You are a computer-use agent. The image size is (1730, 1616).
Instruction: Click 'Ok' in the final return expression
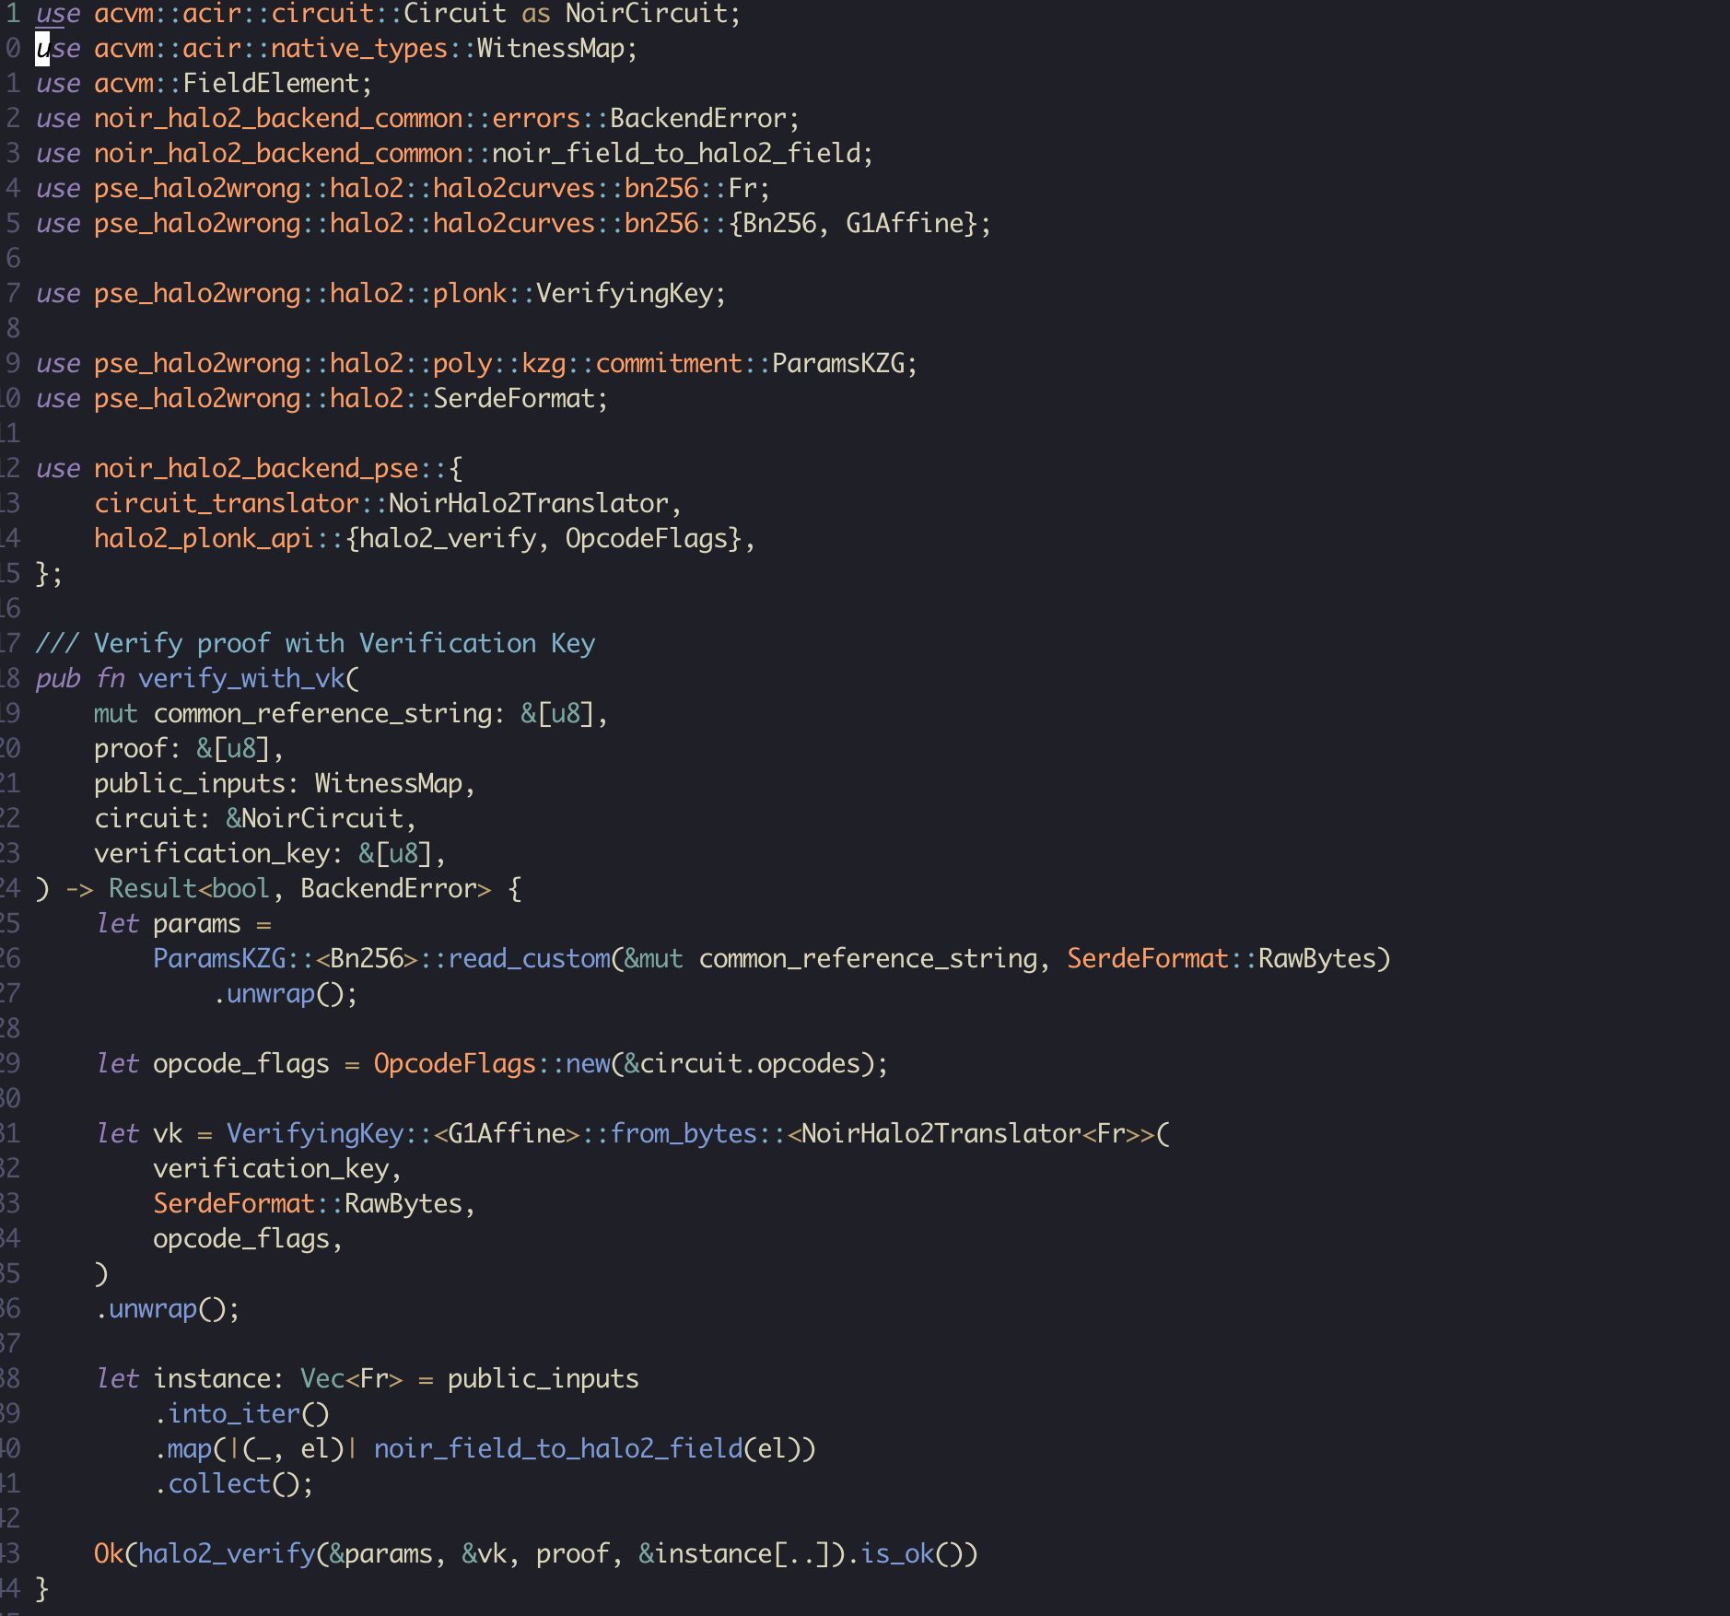point(109,1553)
